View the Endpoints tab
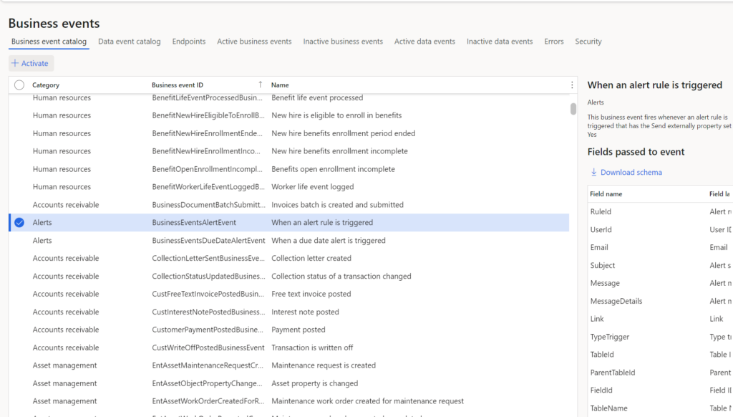 click(188, 41)
